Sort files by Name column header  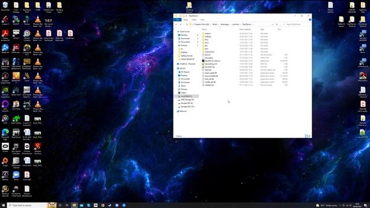click(x=204, y=29)
